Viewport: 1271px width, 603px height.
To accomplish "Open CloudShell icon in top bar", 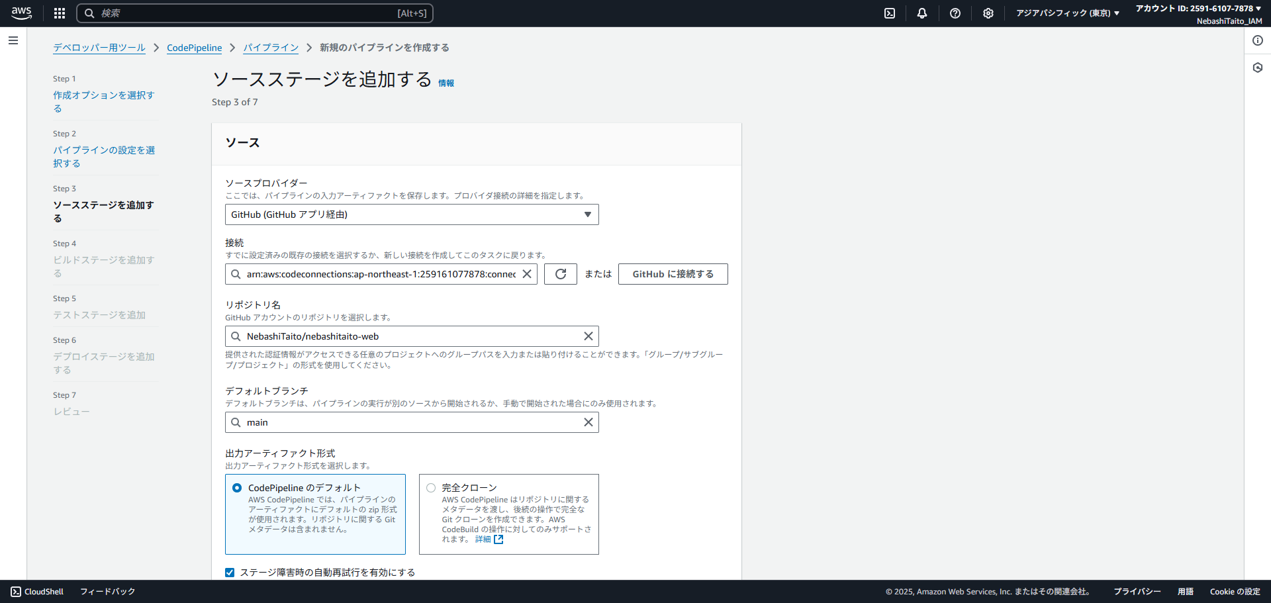I will coord(890,13).
